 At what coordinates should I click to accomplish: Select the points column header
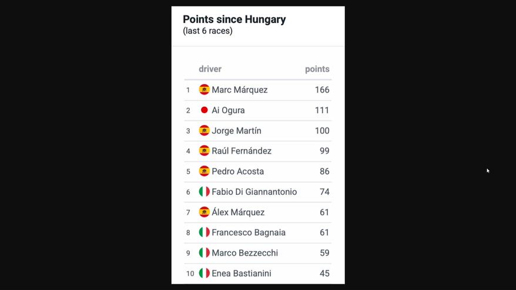[317, 69]
